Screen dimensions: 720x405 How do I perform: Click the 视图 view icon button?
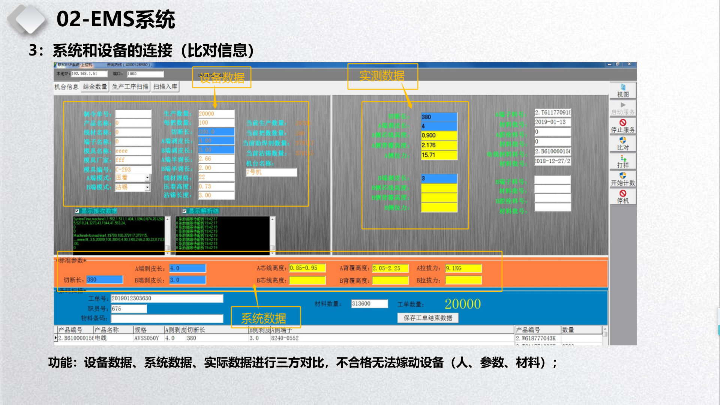(x=622, y=88)
